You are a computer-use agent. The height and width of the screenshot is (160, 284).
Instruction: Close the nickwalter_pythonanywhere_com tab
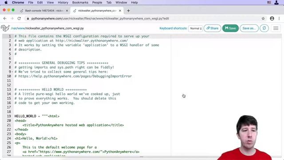[x=120, y=11]
